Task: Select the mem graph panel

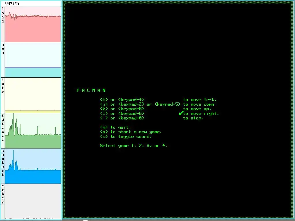Action: click(x=33, y=60)
